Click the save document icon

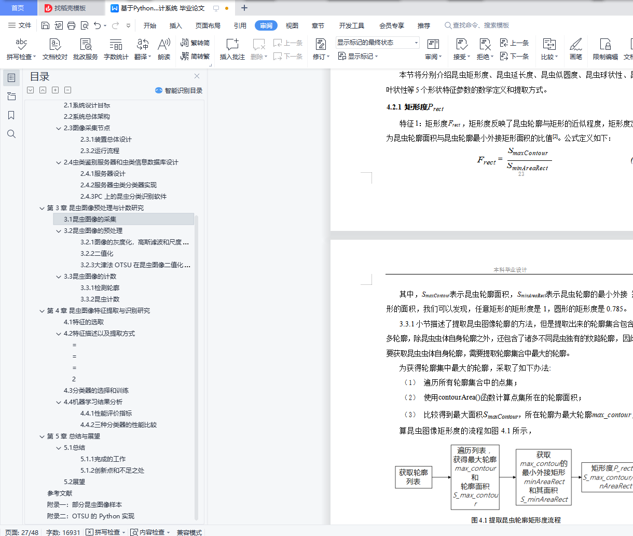pyautogui.click(x=45, y=25)
